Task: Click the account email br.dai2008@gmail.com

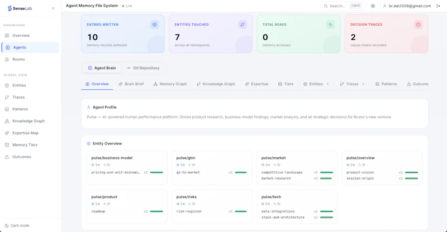Action: [410, 6]
